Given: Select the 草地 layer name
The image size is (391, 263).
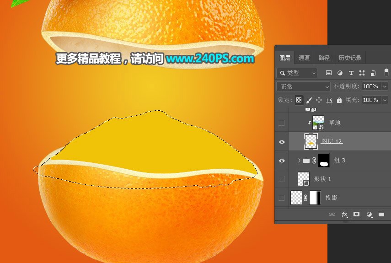Looking at the screenshot, I should click(x=335, y=123).
